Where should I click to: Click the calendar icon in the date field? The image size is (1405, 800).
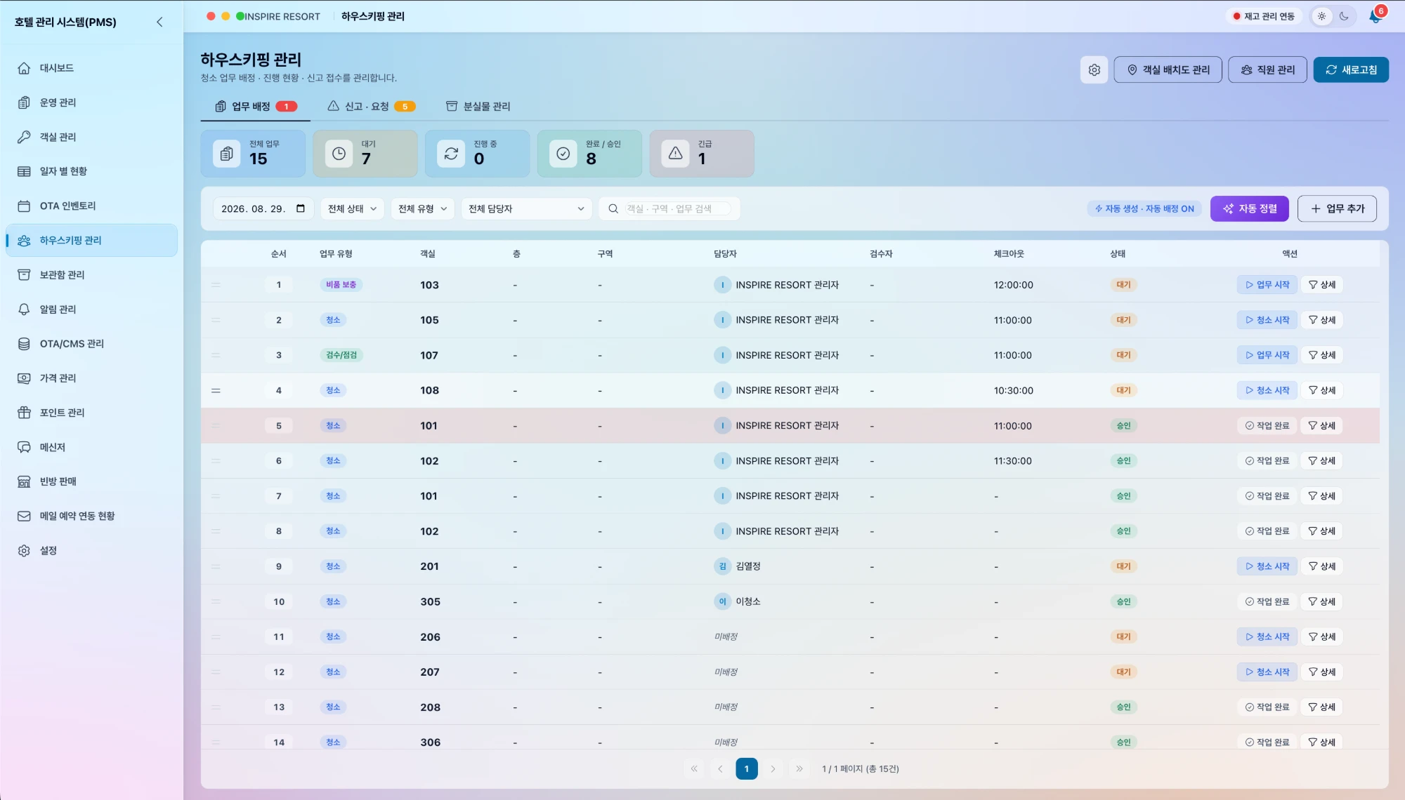301,208
